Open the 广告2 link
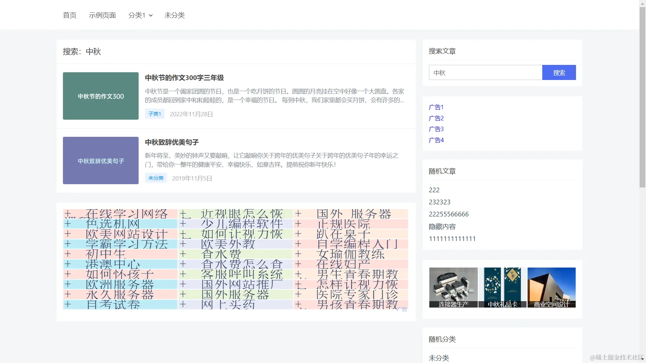The height and width of the screenshot is (363, 646). point(436,118)
